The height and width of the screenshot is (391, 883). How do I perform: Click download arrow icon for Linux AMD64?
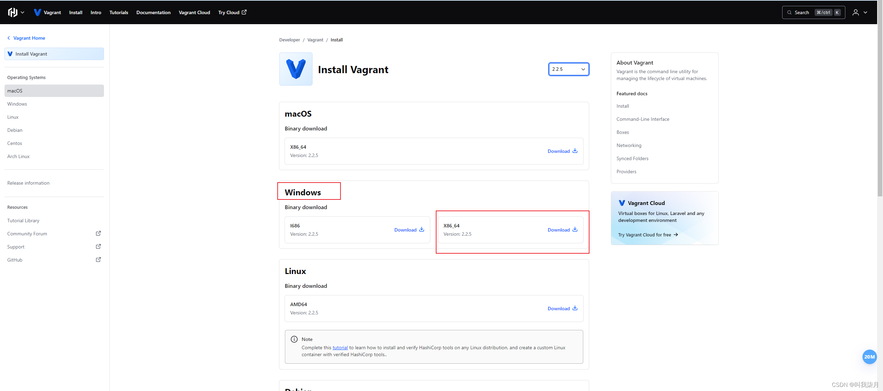click(575, 308)
